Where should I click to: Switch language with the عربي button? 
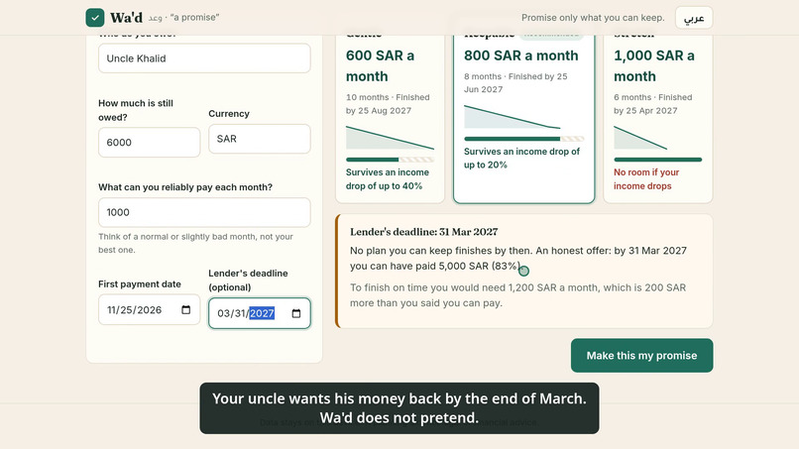[694, 18]
